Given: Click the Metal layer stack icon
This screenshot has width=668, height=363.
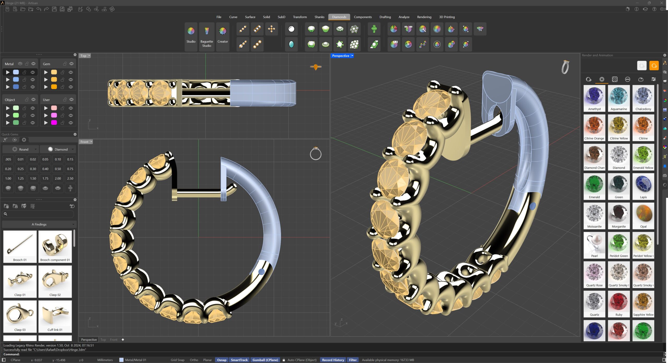Looking at the screenshot, I should pos(20,64).
